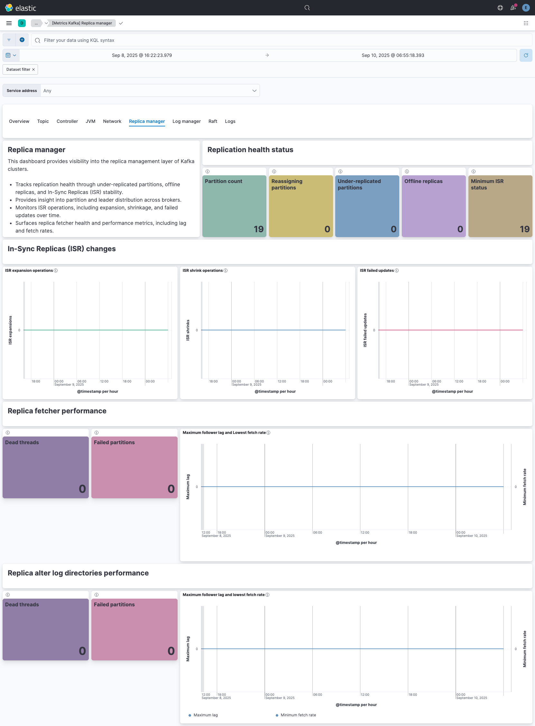Open the main navigation hamburger menu
This screenshot has width=535, height=726.
[9, 23]
